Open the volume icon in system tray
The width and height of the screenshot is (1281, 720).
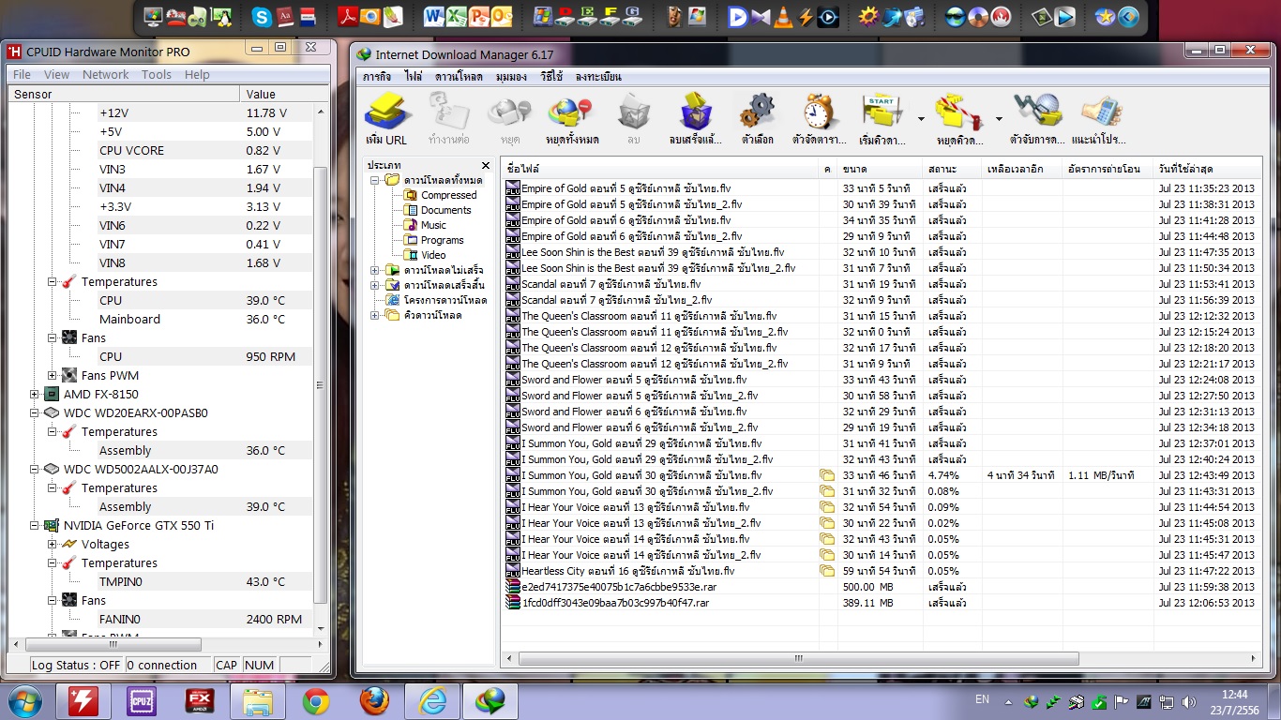(1190, 701)
